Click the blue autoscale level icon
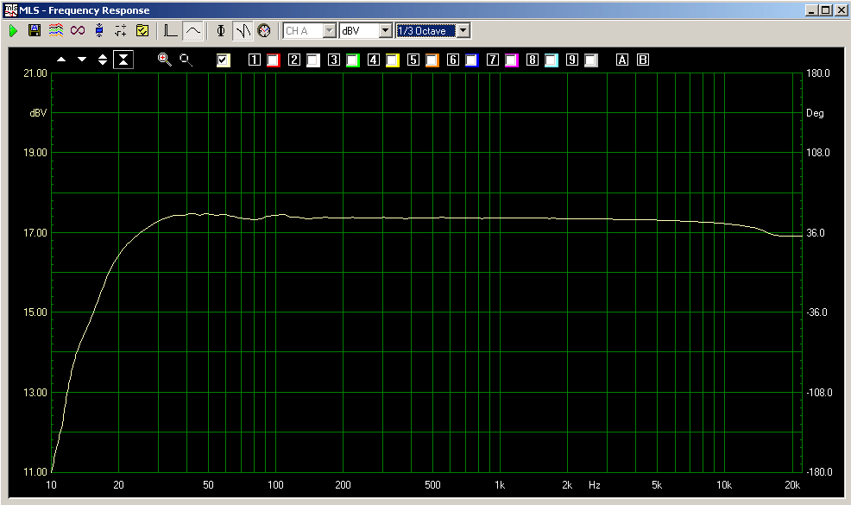This screenshot has width=851, height=505. [98, 31]
